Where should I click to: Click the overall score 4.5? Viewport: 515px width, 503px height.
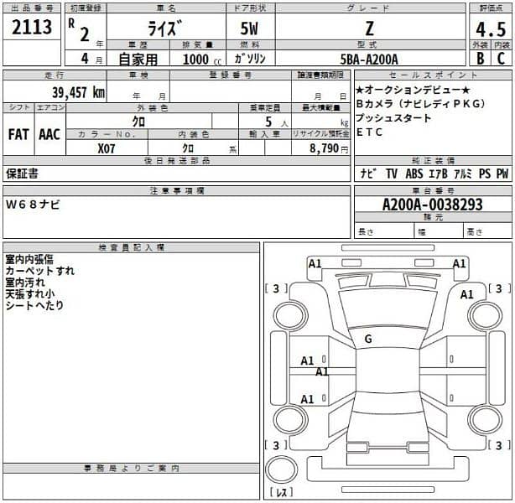(491, 29)
